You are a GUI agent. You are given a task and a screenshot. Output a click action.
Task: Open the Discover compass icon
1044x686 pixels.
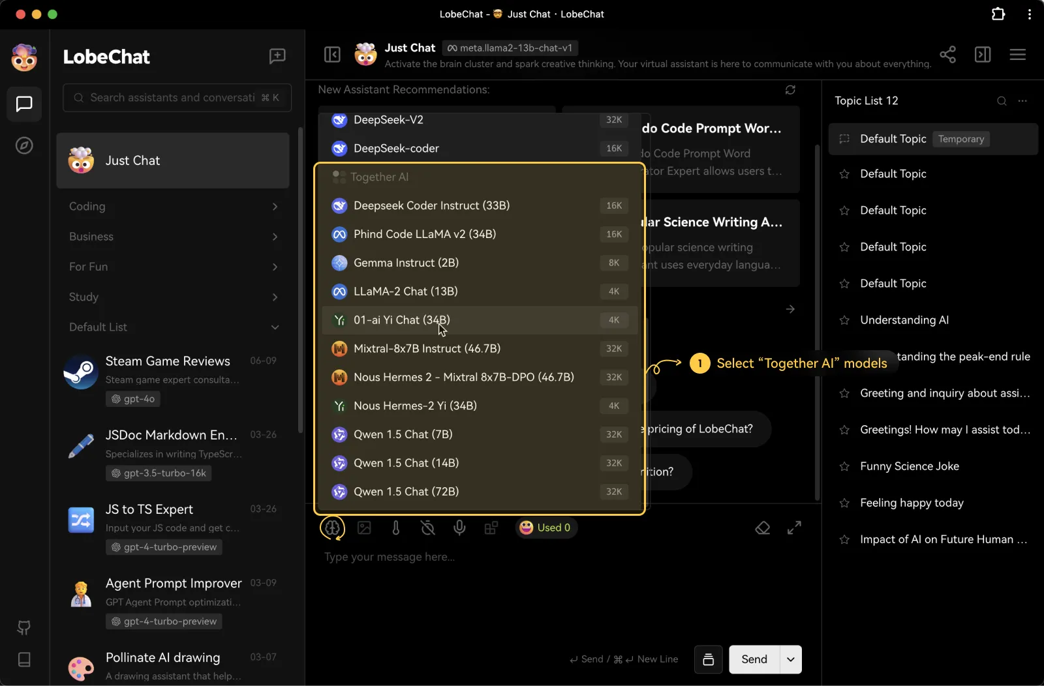[x=24, y=145]
